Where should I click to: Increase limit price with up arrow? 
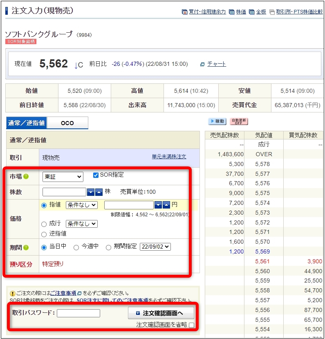[x=166, y=205]
